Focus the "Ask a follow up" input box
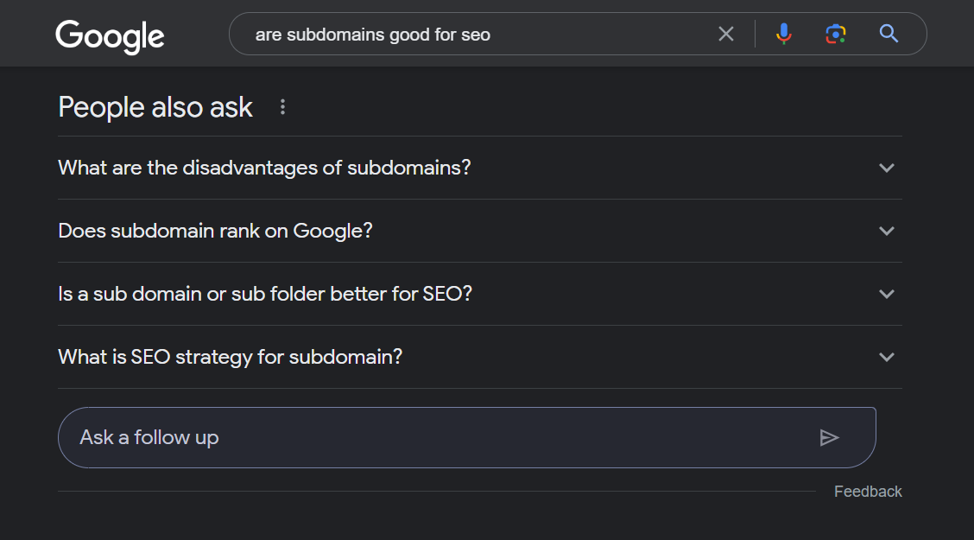974x540 pixels. coord(432,437)
